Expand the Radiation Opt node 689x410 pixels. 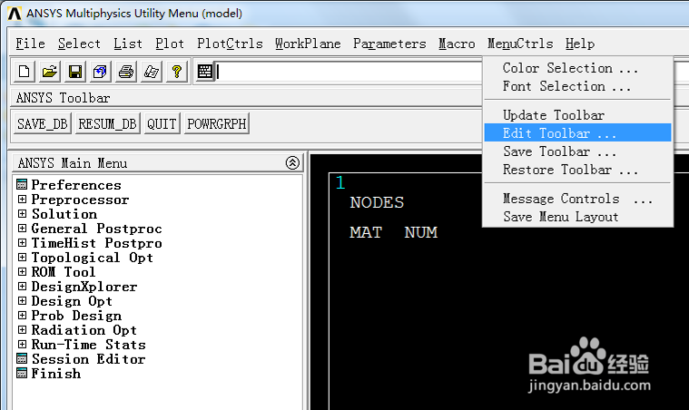pos(22,329)
